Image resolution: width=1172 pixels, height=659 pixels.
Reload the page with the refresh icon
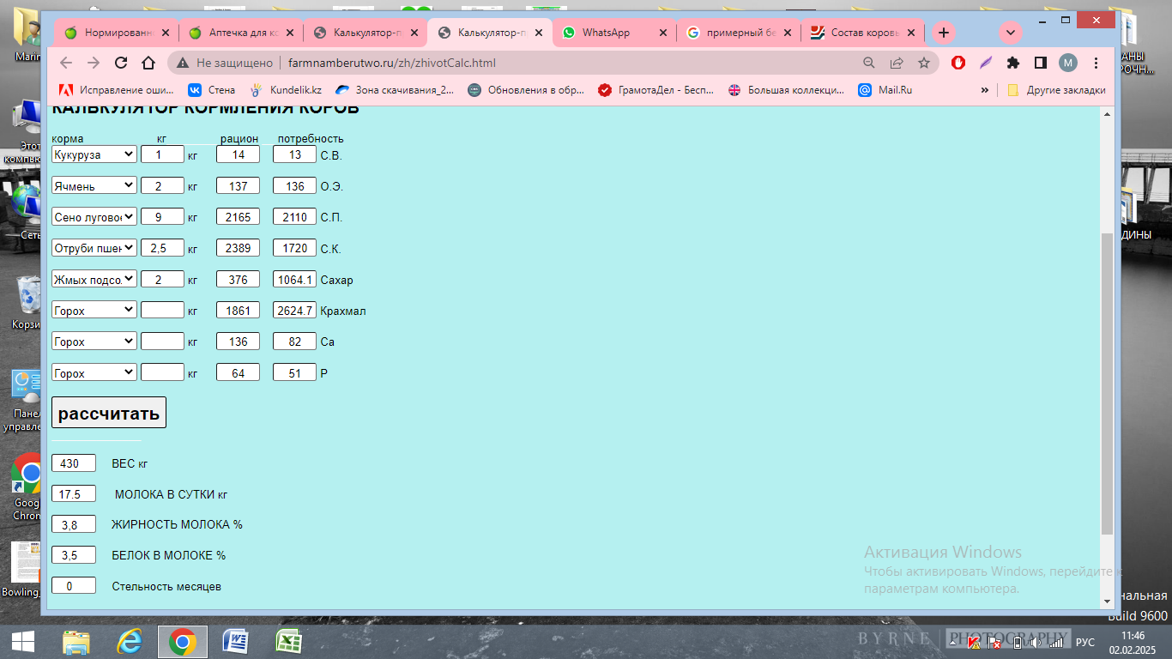tap(121, 63)
